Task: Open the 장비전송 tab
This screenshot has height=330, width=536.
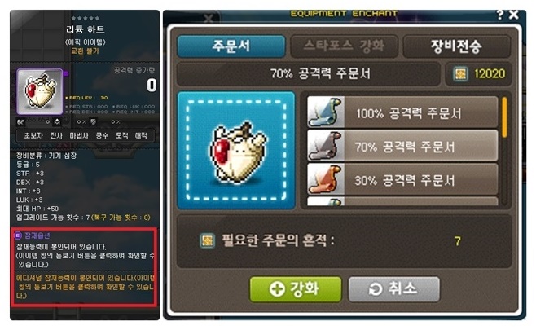Action: point(457,46)
